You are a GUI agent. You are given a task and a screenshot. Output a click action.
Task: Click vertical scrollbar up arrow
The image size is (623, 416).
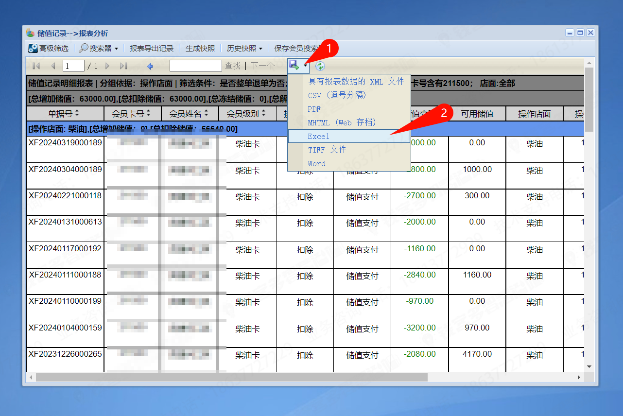[589, 63]
